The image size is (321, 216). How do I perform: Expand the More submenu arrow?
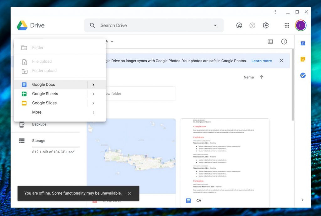click(93, 112)
